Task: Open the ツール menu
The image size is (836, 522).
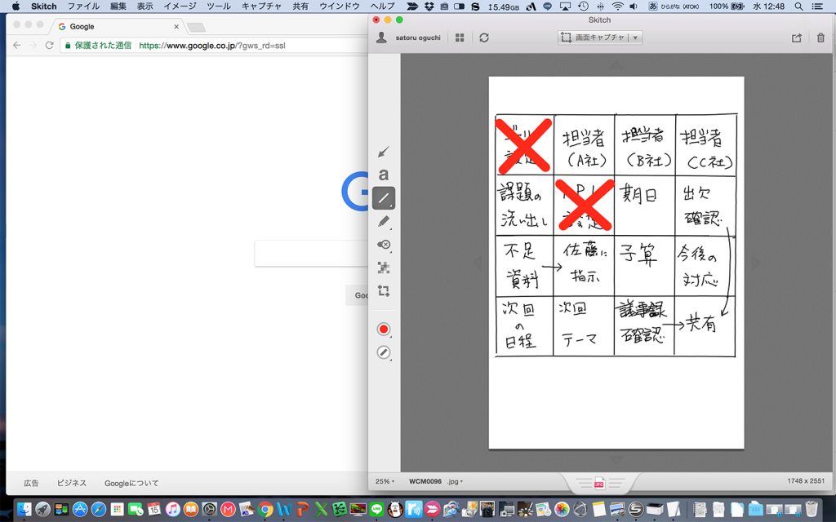Action: 219,7
